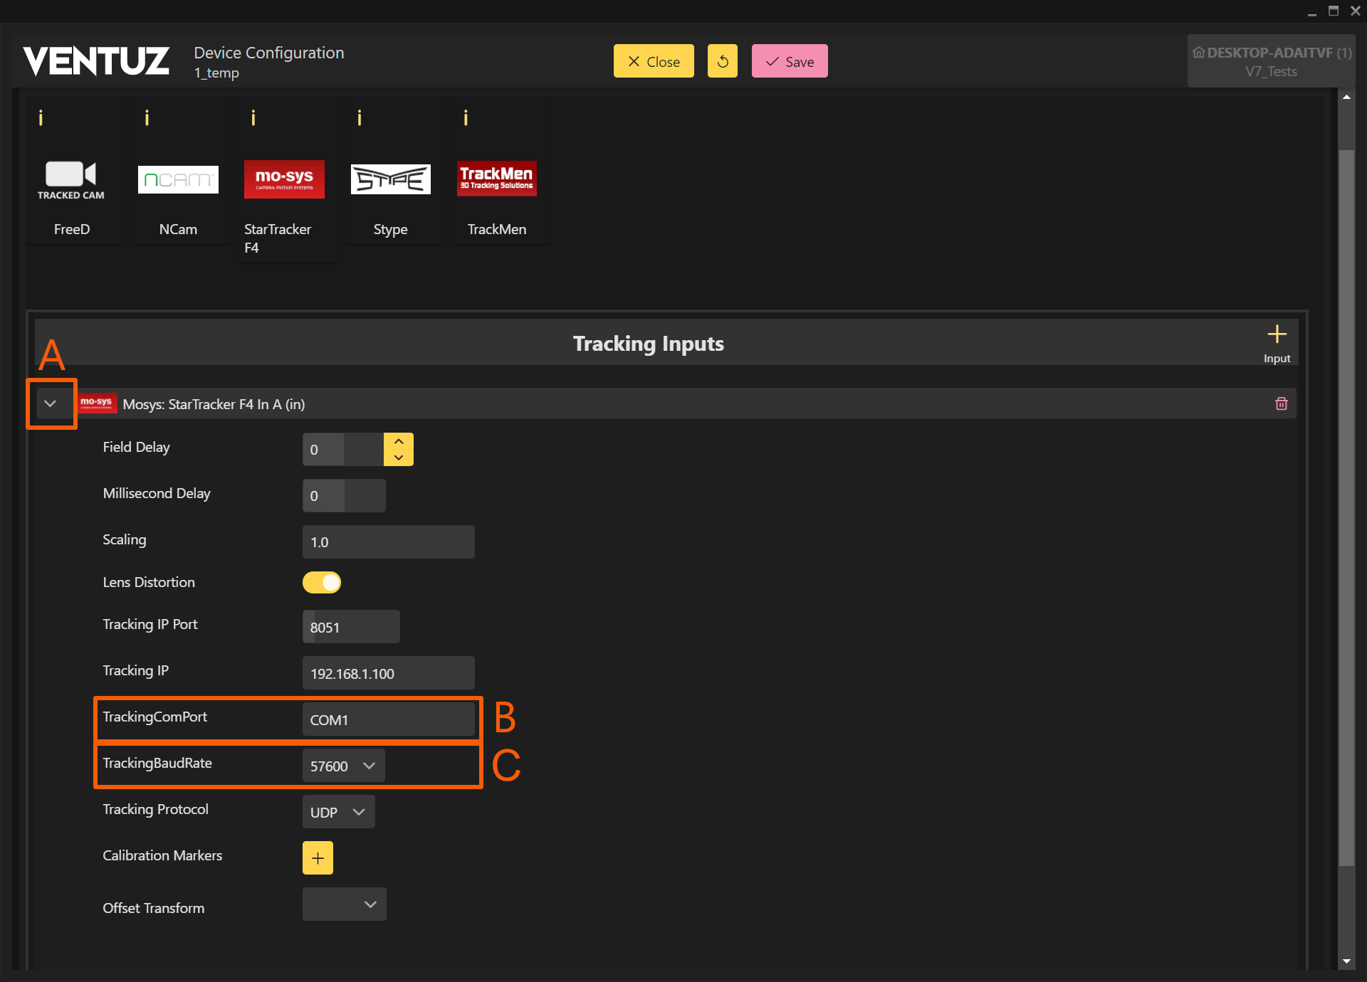This screenshot has width=1367, height=982.
Task: Open the Tracking Protocol UDP dropdown
Action: (x=338, y=812)
